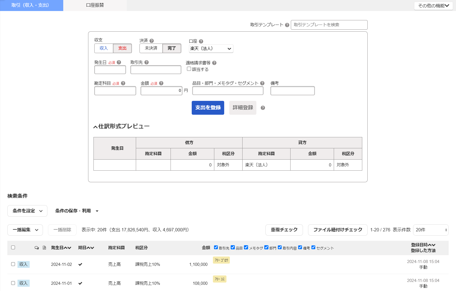This screenshot has height=291, width=456.
Task: Toggle 備考 column checkbox
Action: pyautogui.click(x=300, y=247)
